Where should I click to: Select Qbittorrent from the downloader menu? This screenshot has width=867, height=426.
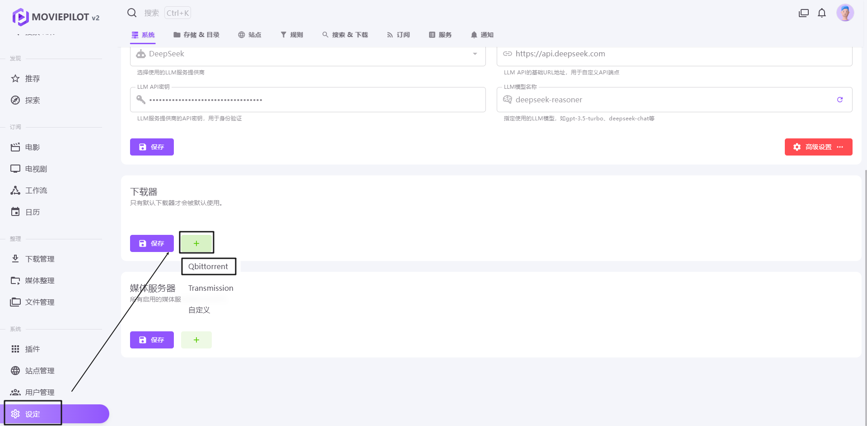click(x=208, y=266)
